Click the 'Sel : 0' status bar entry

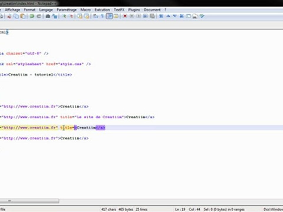224,209
